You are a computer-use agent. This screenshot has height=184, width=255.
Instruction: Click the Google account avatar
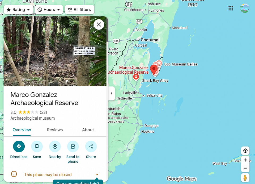point(245,8)
